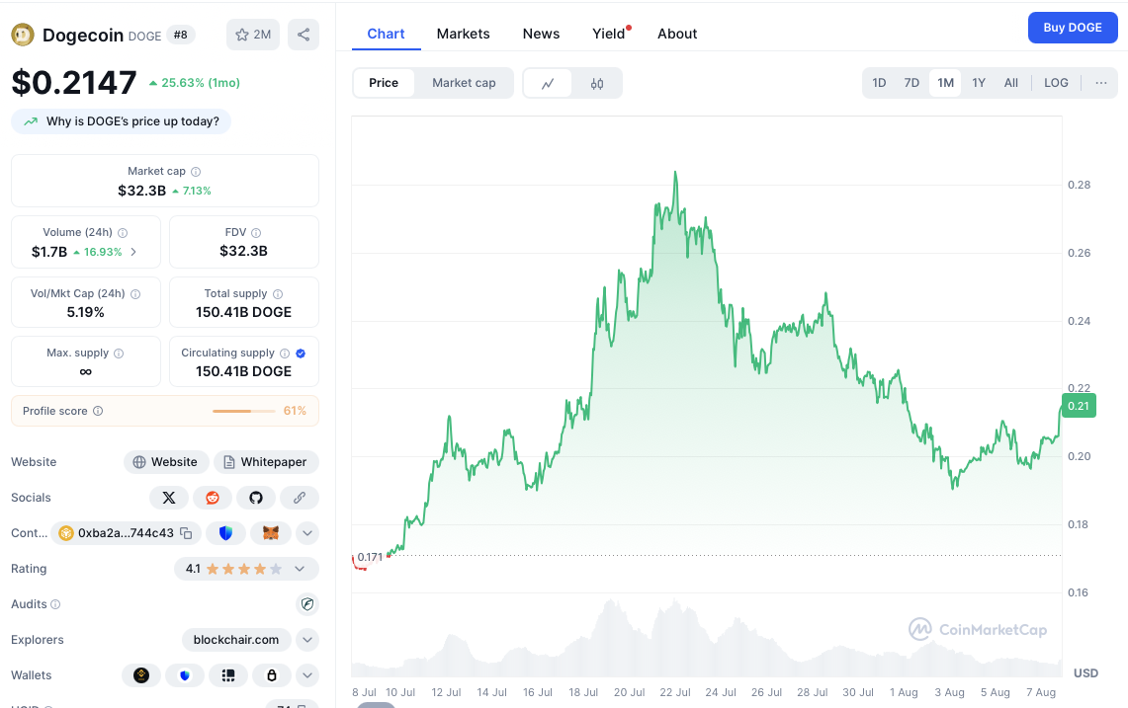Viewport: 1128px width, 708px height.
Task: Expand the explorers dropdown chevron
Action: 307,640
